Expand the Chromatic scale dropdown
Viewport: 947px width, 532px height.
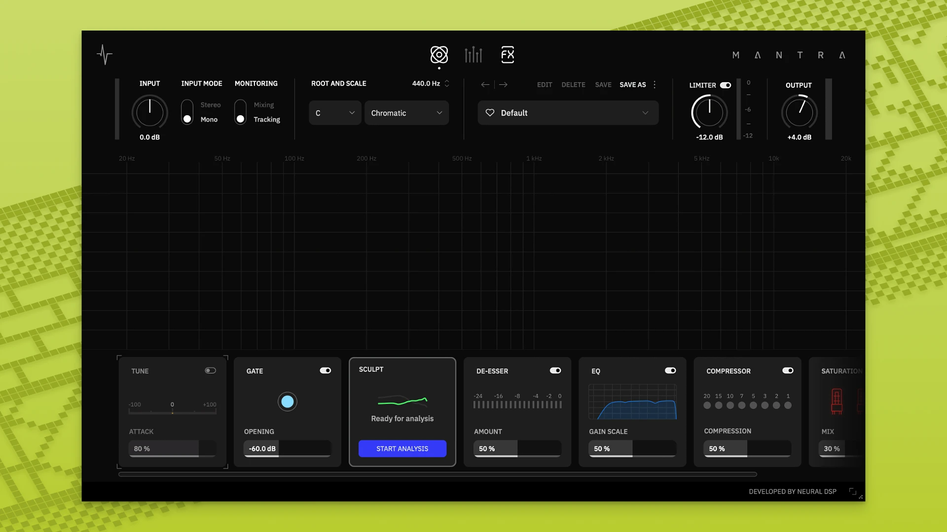pos(406,113)
